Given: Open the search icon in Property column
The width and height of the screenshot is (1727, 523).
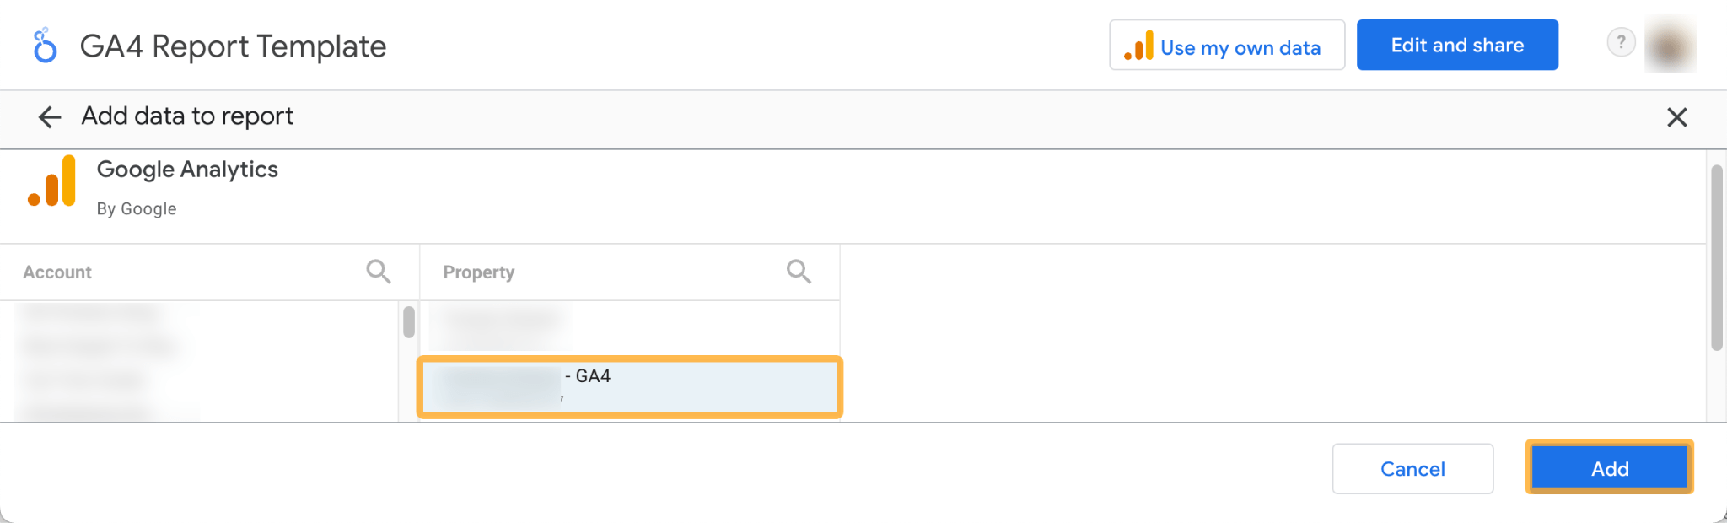Looking at the screenshot, I should pos(799,271).
